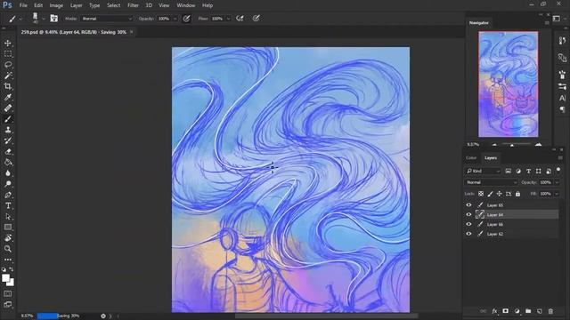Screen dimensions: 570x320
Task: Open the Brush Preset picker arrow
Action: coord(44,19)
